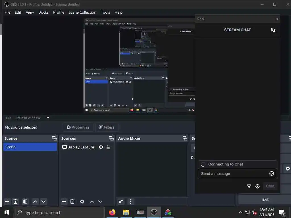Open colorful triangle app in taskbar

tap(168, 212)
